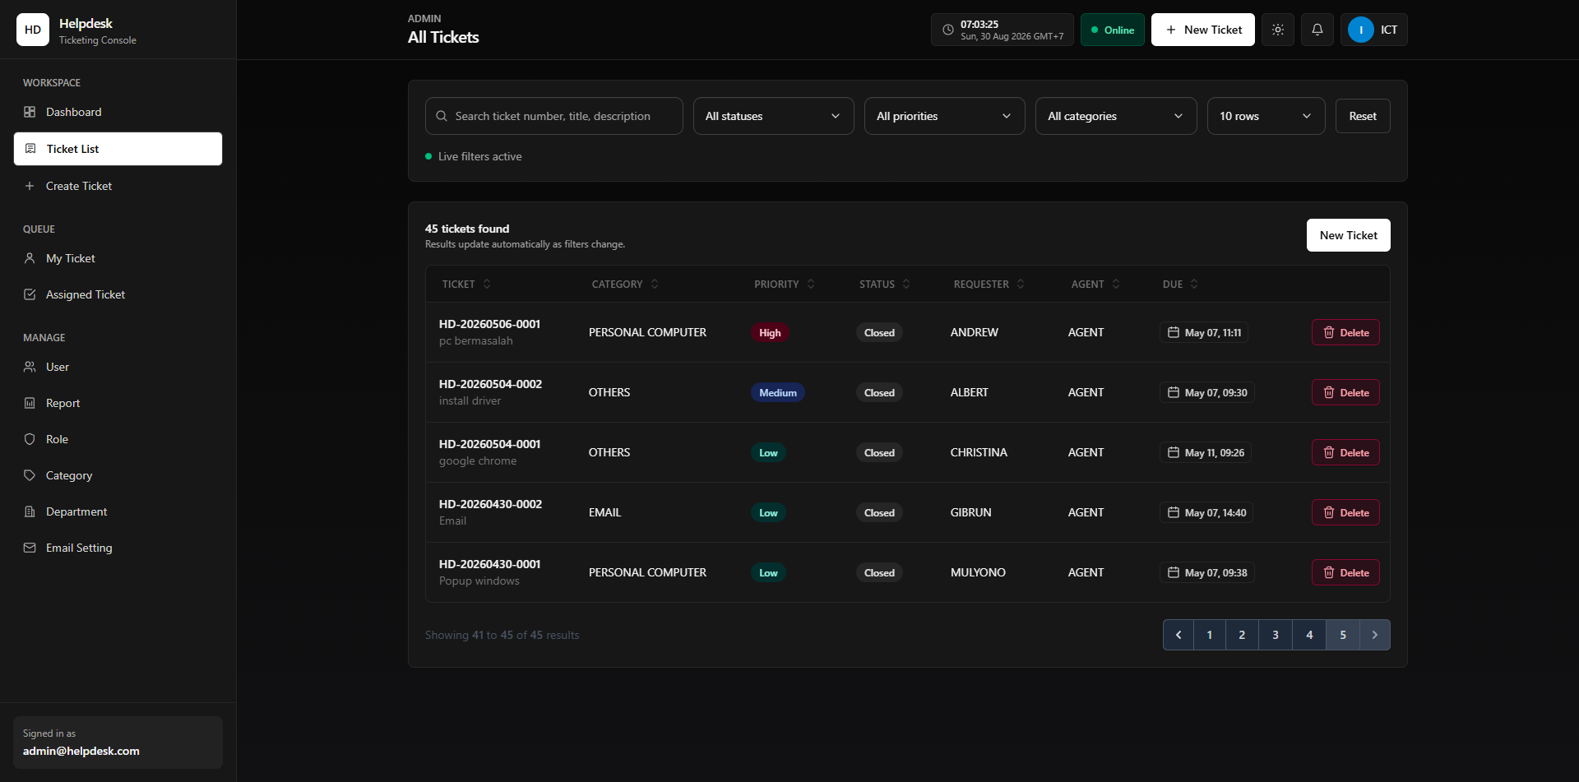Open the All priorities dropdown
Screen dimensions: 1579x782
pos(945,116)
